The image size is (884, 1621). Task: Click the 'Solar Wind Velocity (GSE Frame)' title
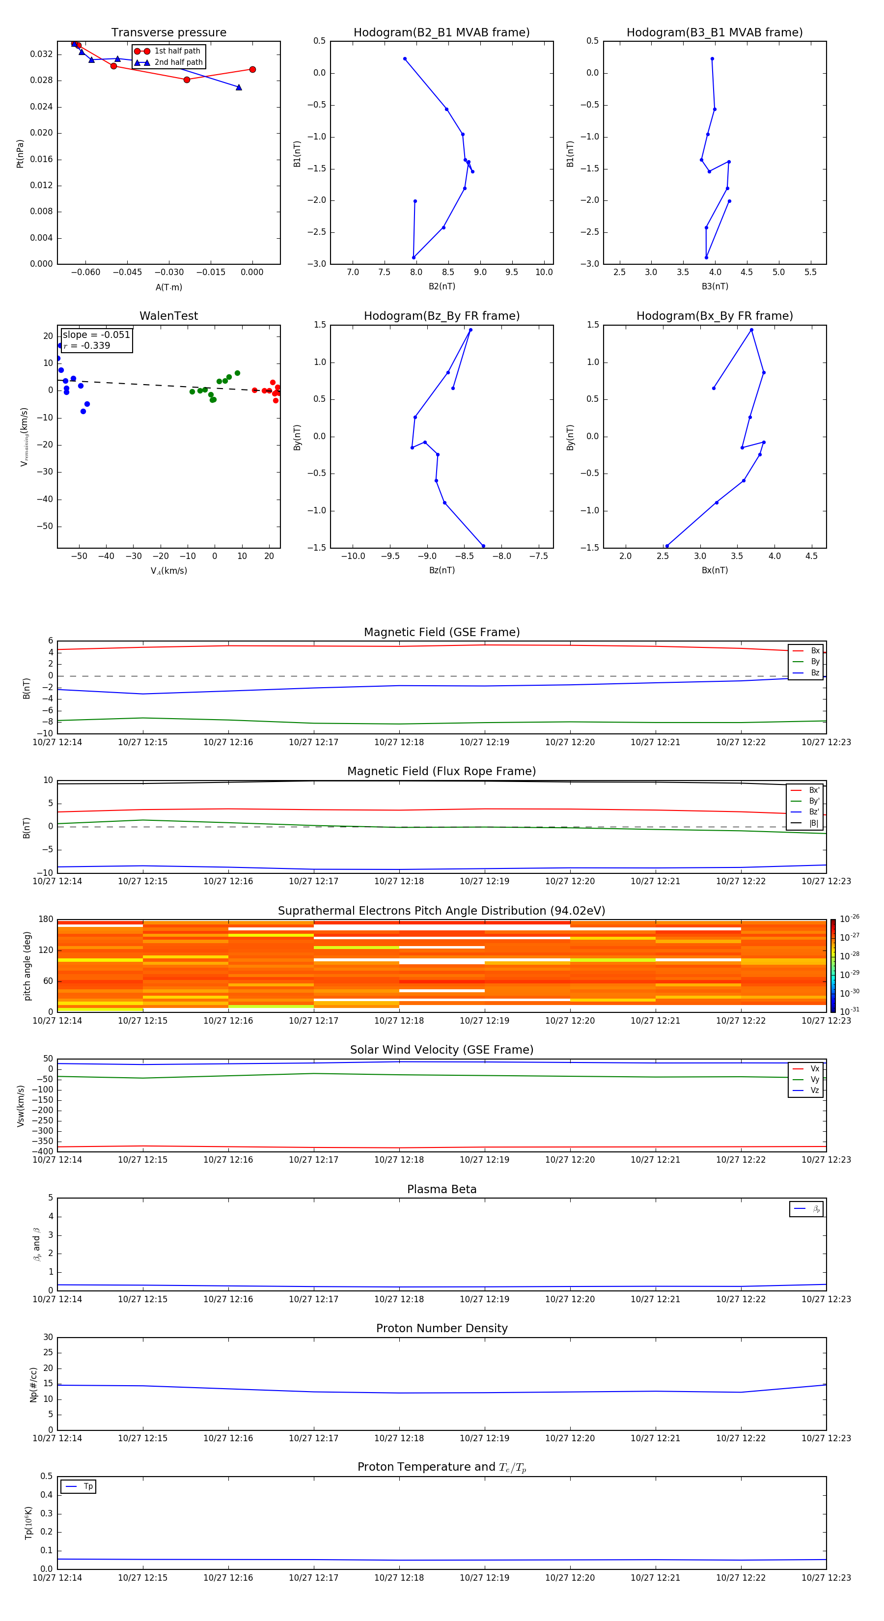442,1050
